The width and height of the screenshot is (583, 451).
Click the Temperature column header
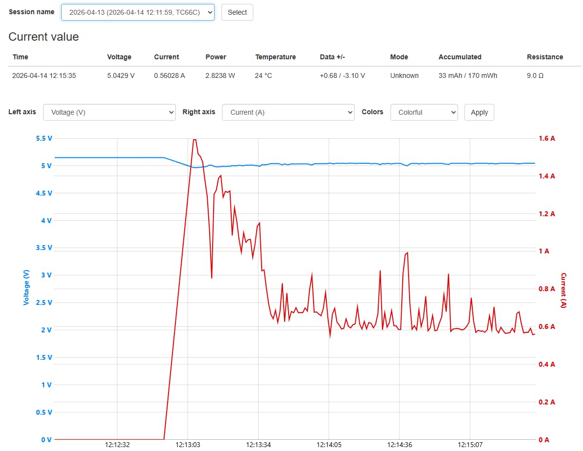pyautogui.click(x=275, y=57)
